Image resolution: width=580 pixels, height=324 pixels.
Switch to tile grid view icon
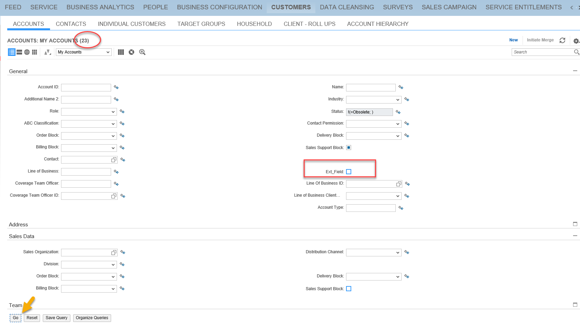[35, 52]
